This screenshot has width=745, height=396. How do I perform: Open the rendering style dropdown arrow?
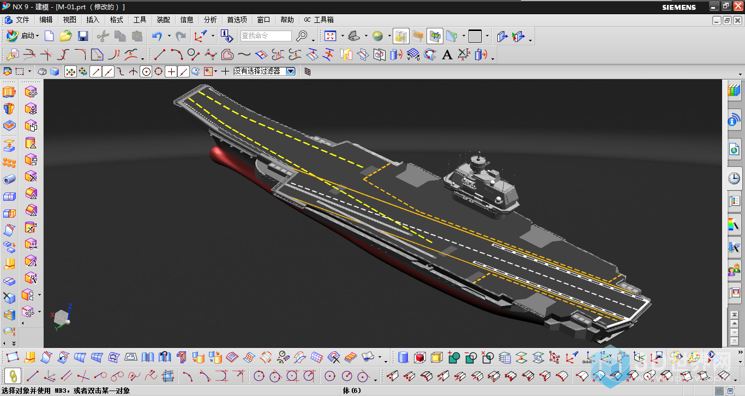click(x=389, y=37)
